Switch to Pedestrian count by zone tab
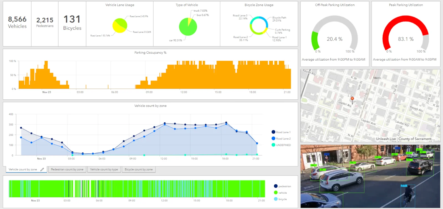 (x=67, y=169)
